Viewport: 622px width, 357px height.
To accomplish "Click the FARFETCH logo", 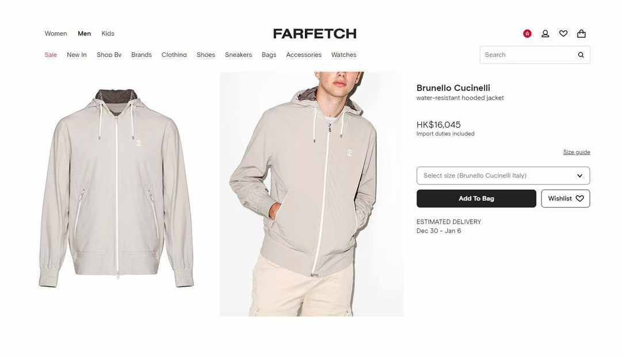I will tap(315, 34).
